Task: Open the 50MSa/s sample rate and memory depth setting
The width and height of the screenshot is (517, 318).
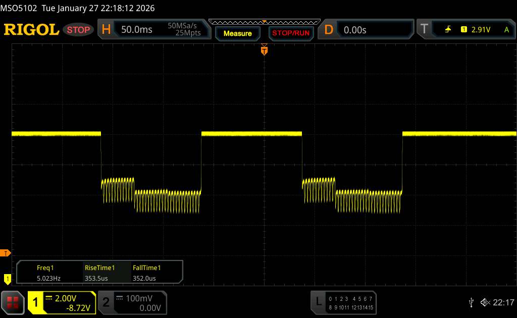Action: [184, 30]
